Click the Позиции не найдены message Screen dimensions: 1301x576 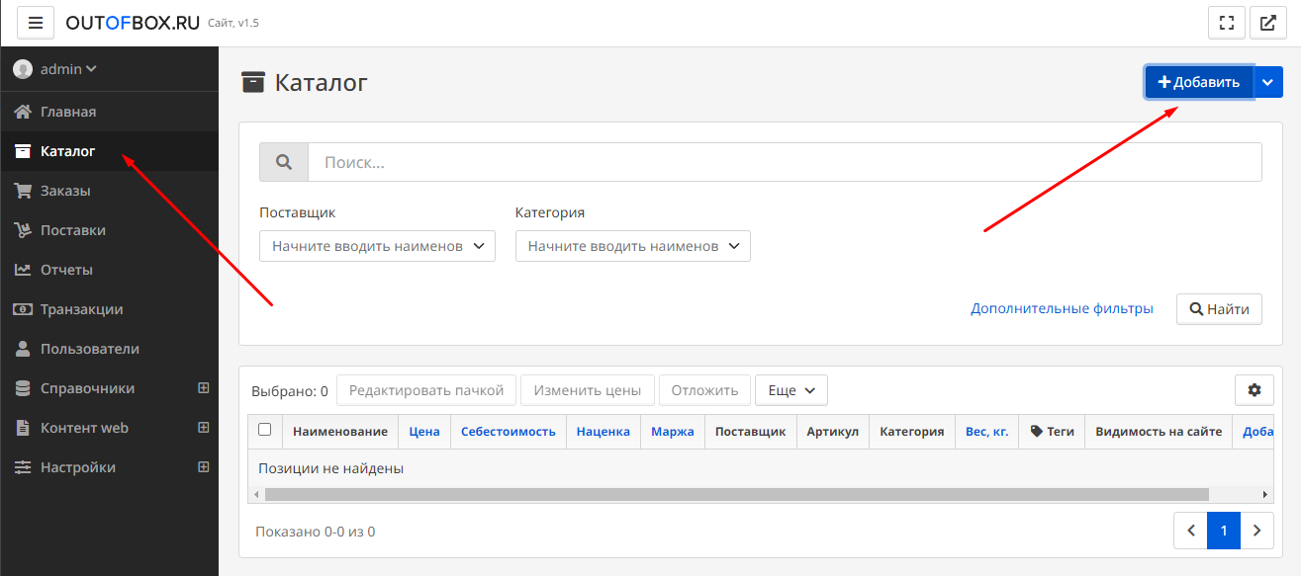330,468
